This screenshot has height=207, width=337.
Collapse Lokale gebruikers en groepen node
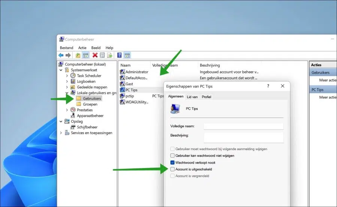(67, 93)
